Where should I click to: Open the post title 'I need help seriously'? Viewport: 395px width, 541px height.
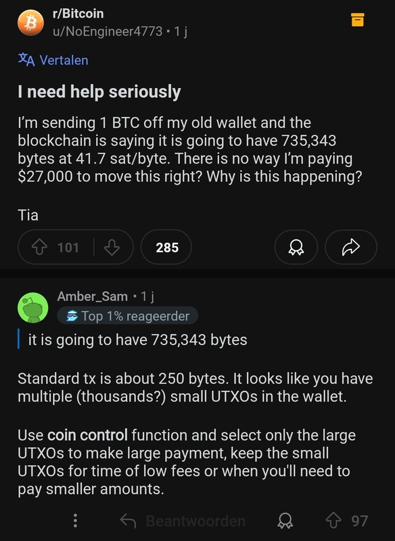98,89
